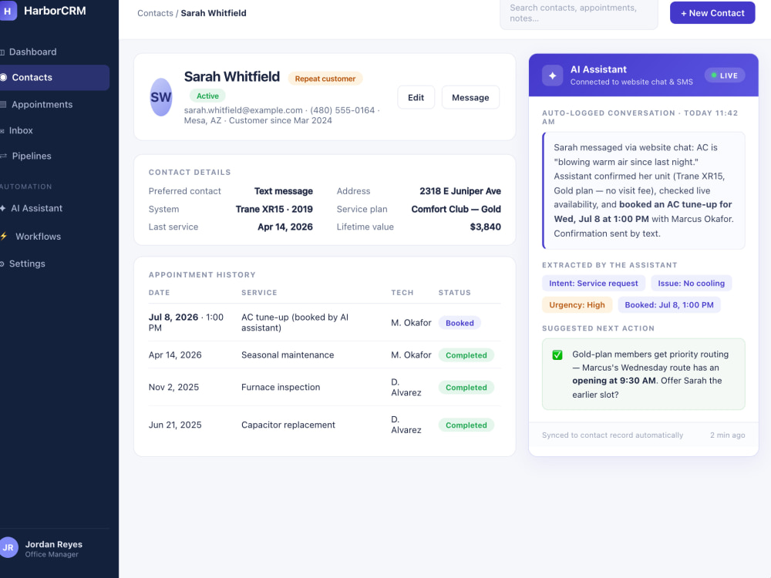Click the Contacts breadcrumb link
Viewport: 771px width, 578px height.
pyautogui.click(x=156, y=13)
